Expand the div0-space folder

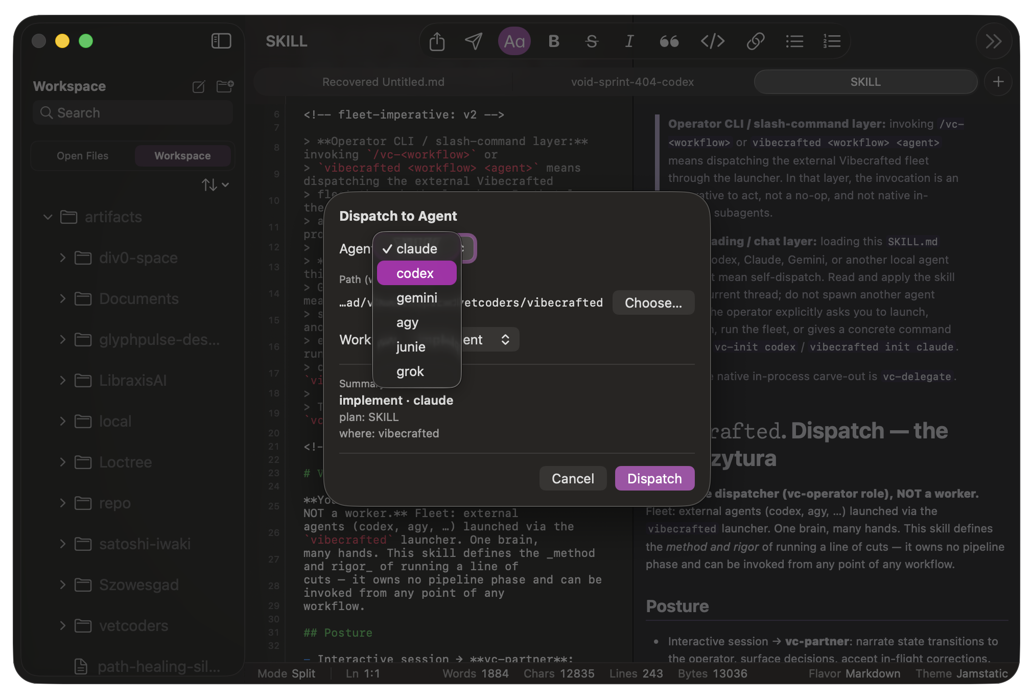[x=62, y=258]
